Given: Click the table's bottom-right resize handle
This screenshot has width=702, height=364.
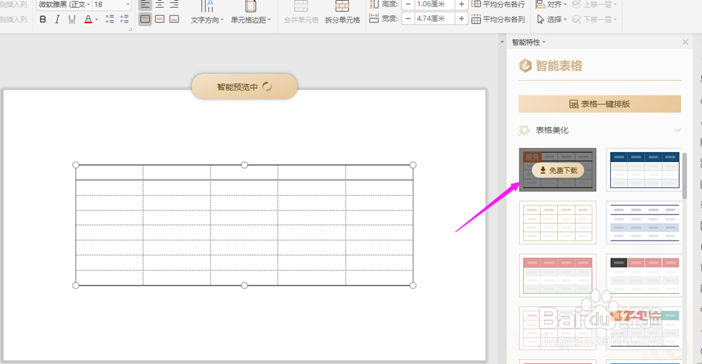Looking at the screenshot, I should pos(413,285).
